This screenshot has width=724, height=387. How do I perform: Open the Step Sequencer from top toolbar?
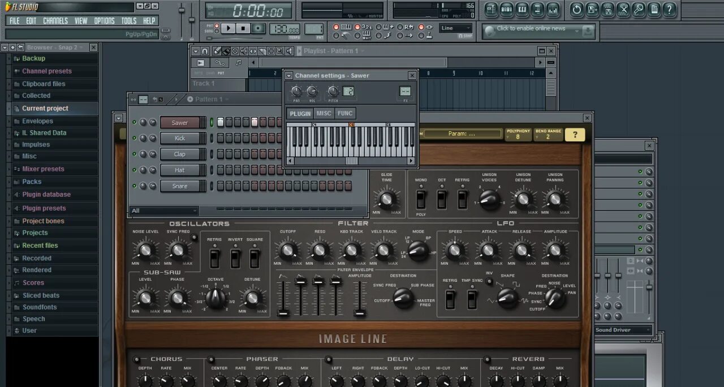pyautogui.click(x=506, y=9)
